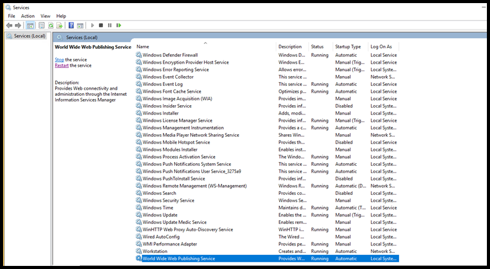Click the Stop the service link
Image resolution: width=490 pixels, height=269 pixels.
tap(59, 59)
